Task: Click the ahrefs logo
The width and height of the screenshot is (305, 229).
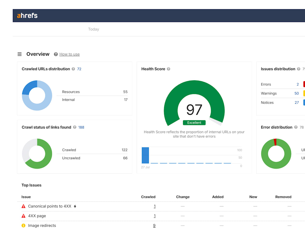Action: (27, 16)
